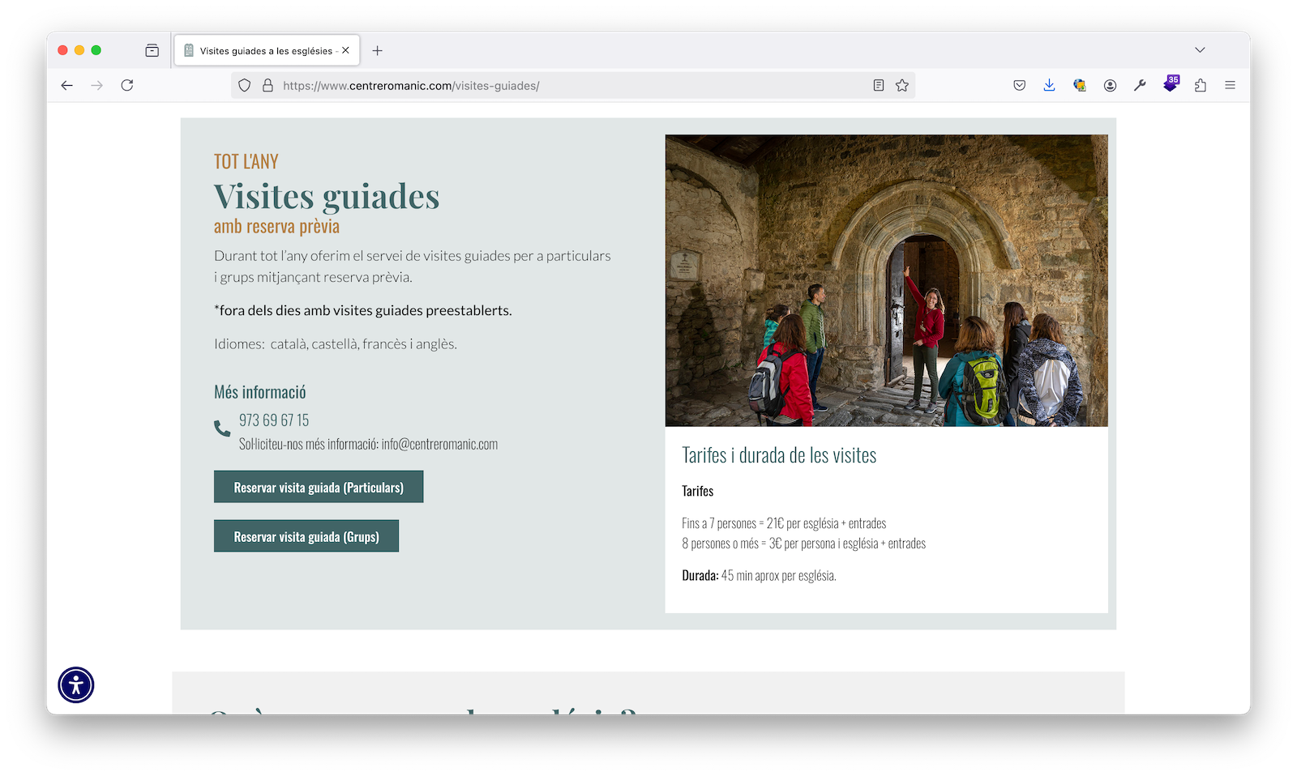Select the Visites guiades browser tab
Screen dimensions: 1297x776
pyautogui.click(x=259, y=50)
